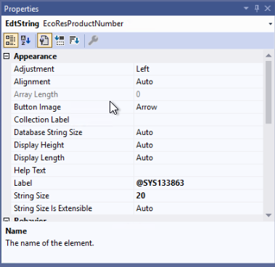Open the EdtString object selector dropdown
This screenshot has width=275, height=267.
[270, 24]
